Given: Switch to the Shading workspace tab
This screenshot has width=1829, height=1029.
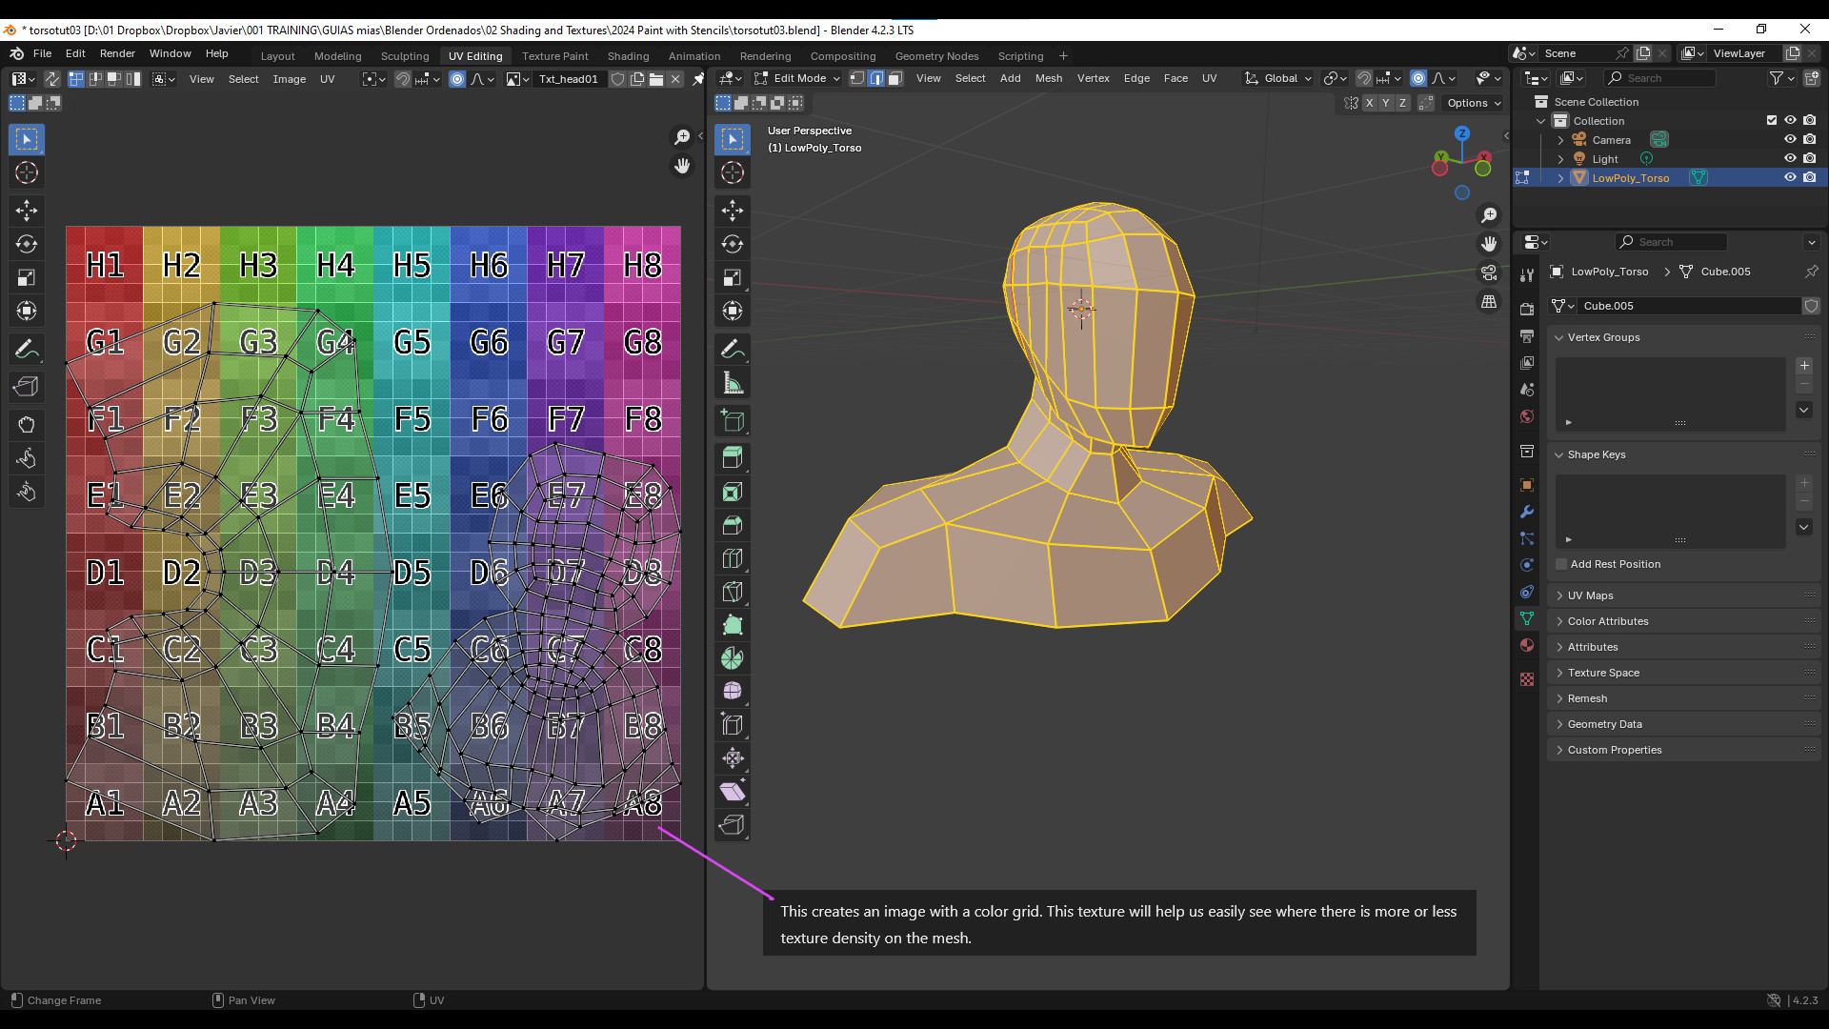Looking at the screenshot, I should 628,56.
